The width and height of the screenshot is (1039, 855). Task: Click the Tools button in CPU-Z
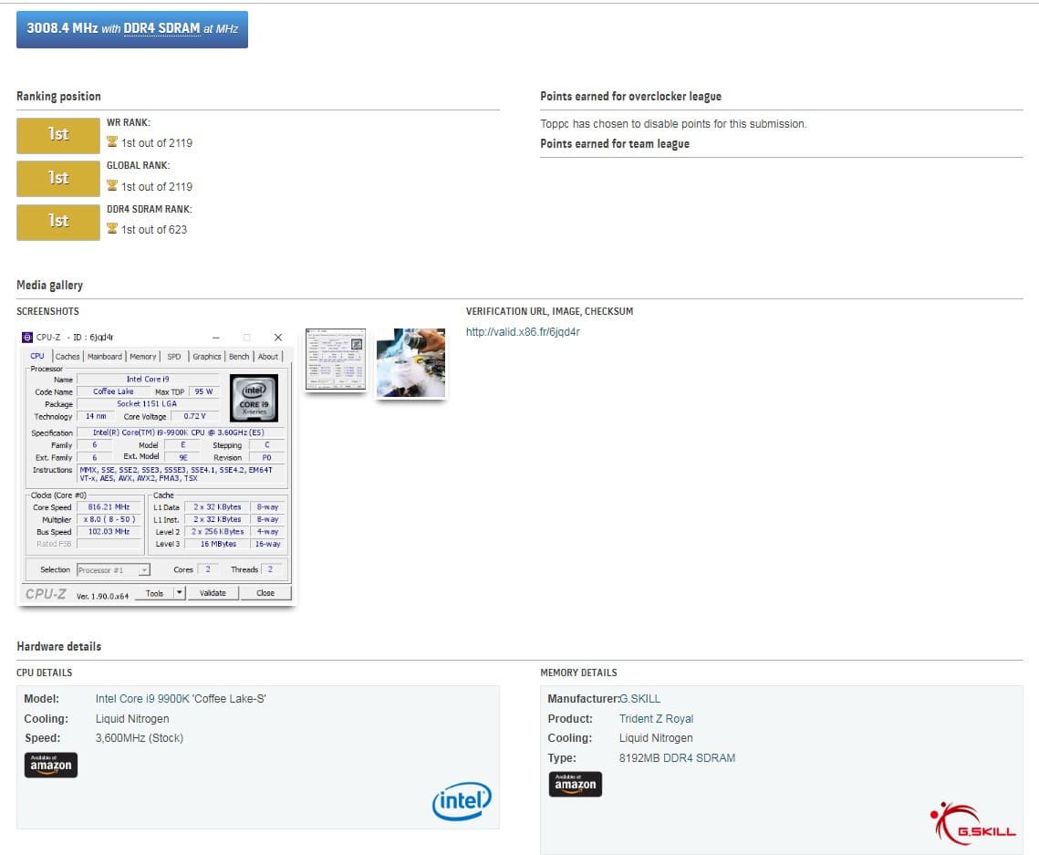(x=154, y=593)
